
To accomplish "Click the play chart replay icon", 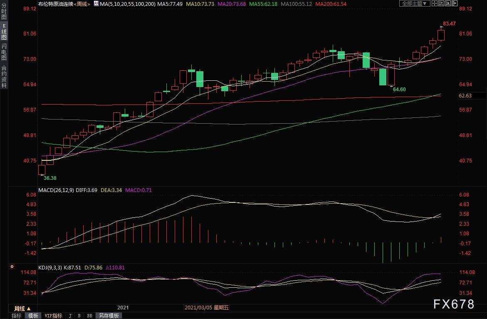I will (447, 4).
